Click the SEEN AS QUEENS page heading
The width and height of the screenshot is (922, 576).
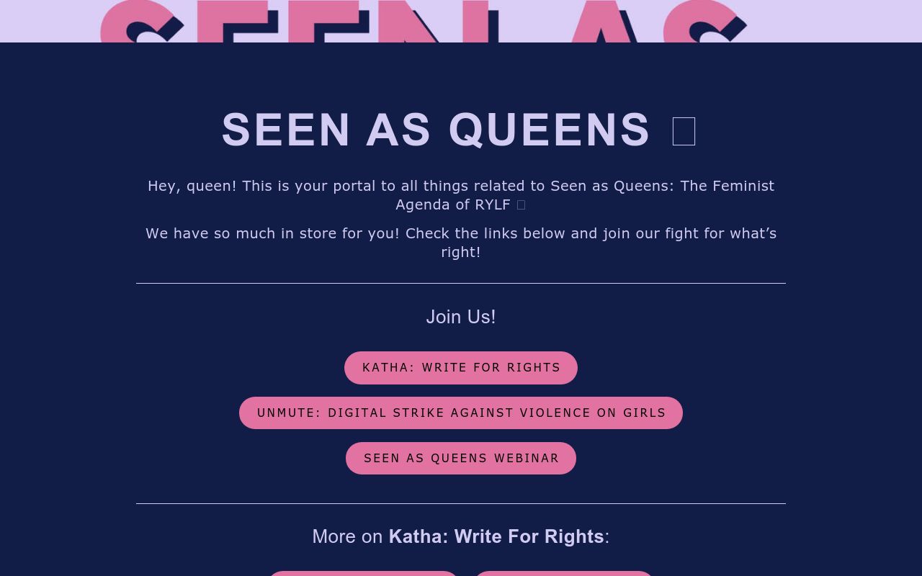[436, 130]
